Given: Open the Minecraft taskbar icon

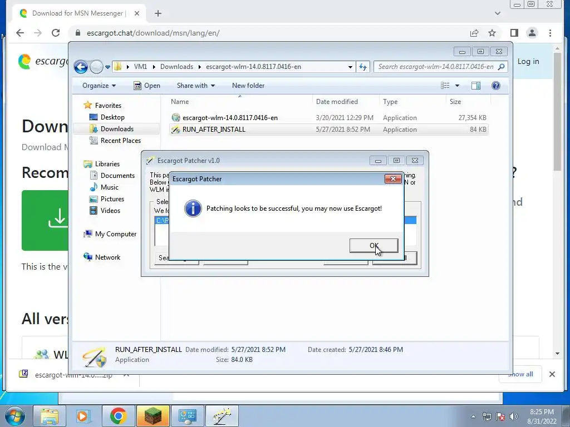Looking at the screenshot, I should pos(153,416).
